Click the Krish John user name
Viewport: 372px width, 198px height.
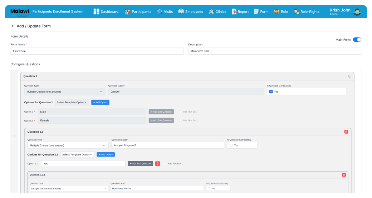click(x=340, y=10)
